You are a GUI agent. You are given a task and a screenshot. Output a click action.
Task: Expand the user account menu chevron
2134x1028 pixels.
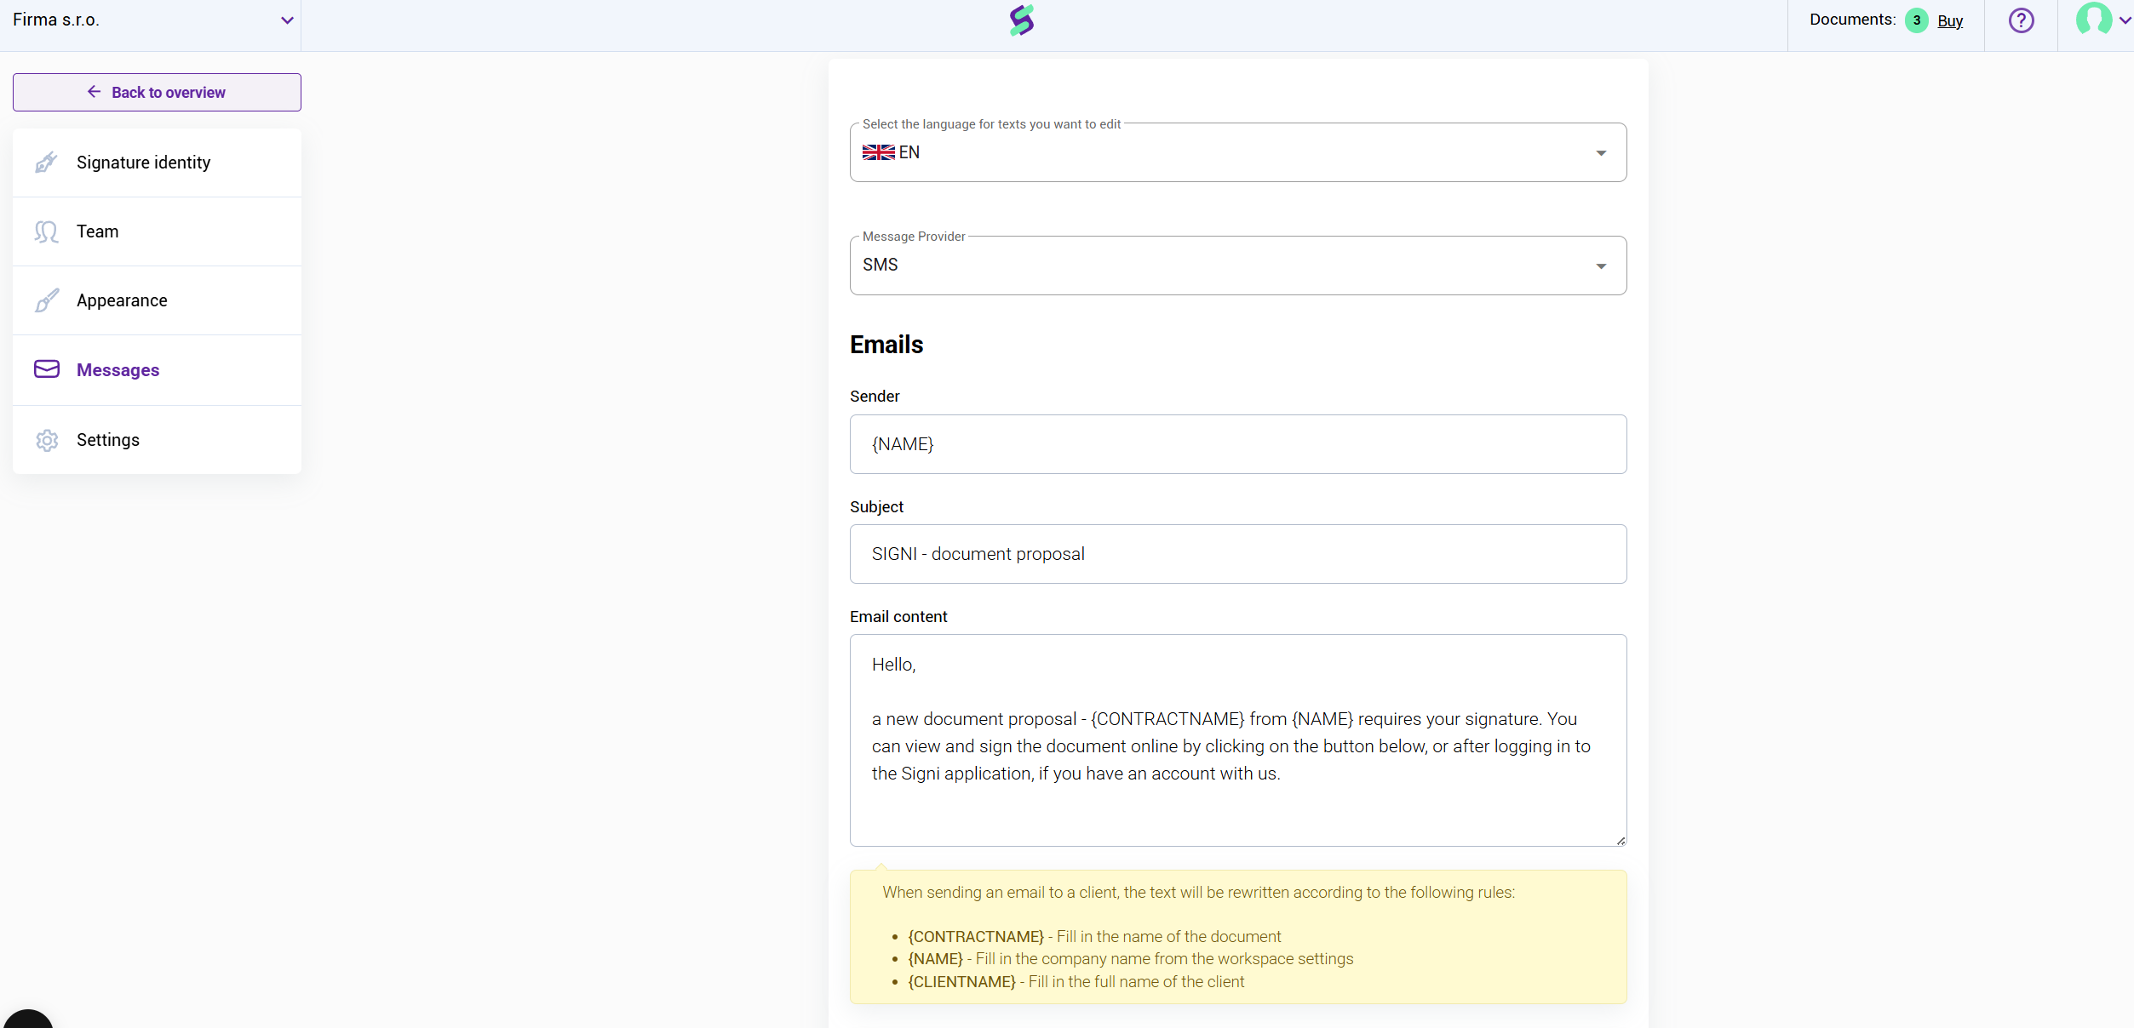coord(2124,21)
